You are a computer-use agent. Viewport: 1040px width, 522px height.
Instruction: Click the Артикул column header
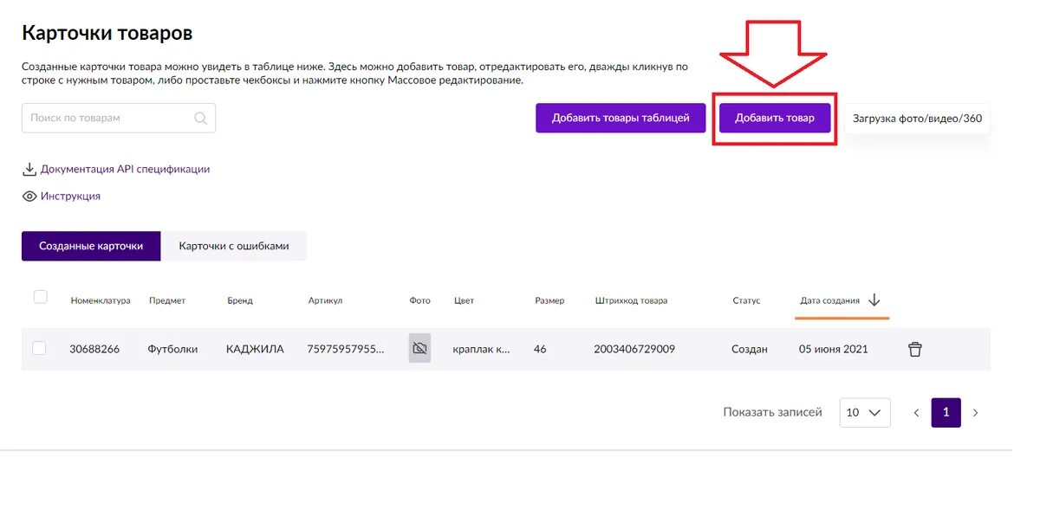click(x=326, y=301)
